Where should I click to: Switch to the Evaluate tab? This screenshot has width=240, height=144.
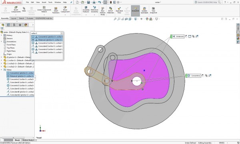coord(30,18)
